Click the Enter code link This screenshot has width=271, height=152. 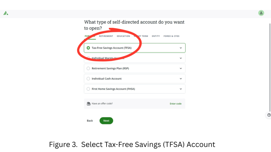point(175,103)
